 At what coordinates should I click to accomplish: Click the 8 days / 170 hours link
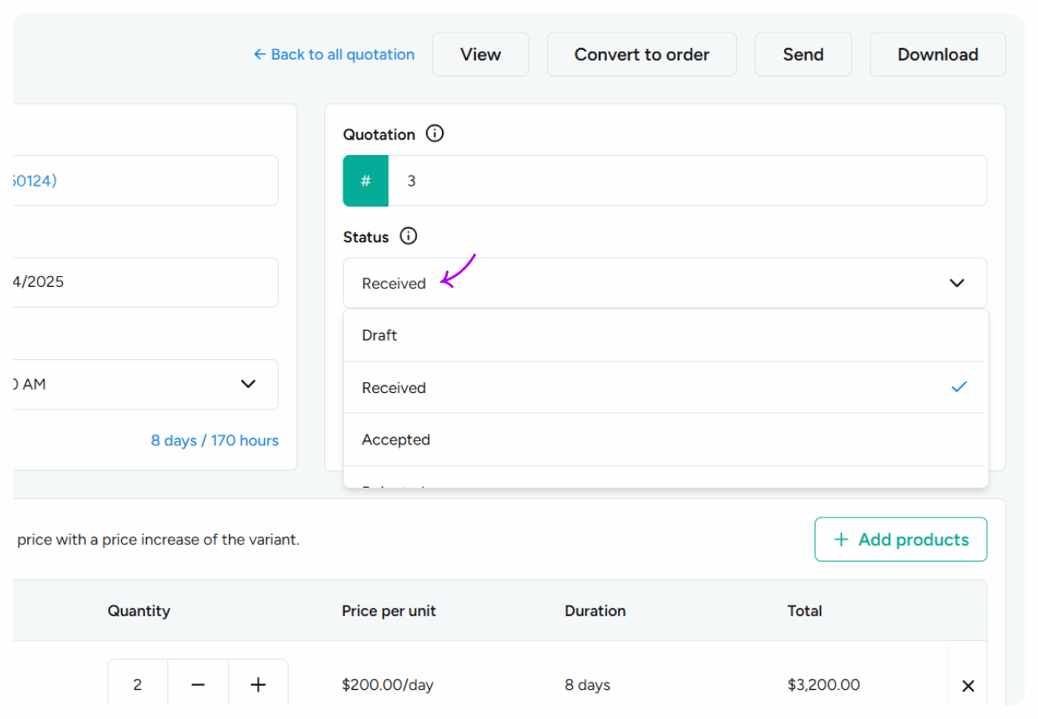214,440
